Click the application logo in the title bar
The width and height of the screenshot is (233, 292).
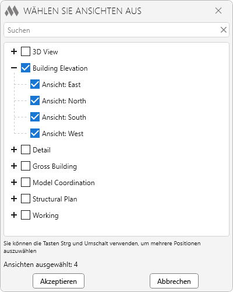click(12, 11)
